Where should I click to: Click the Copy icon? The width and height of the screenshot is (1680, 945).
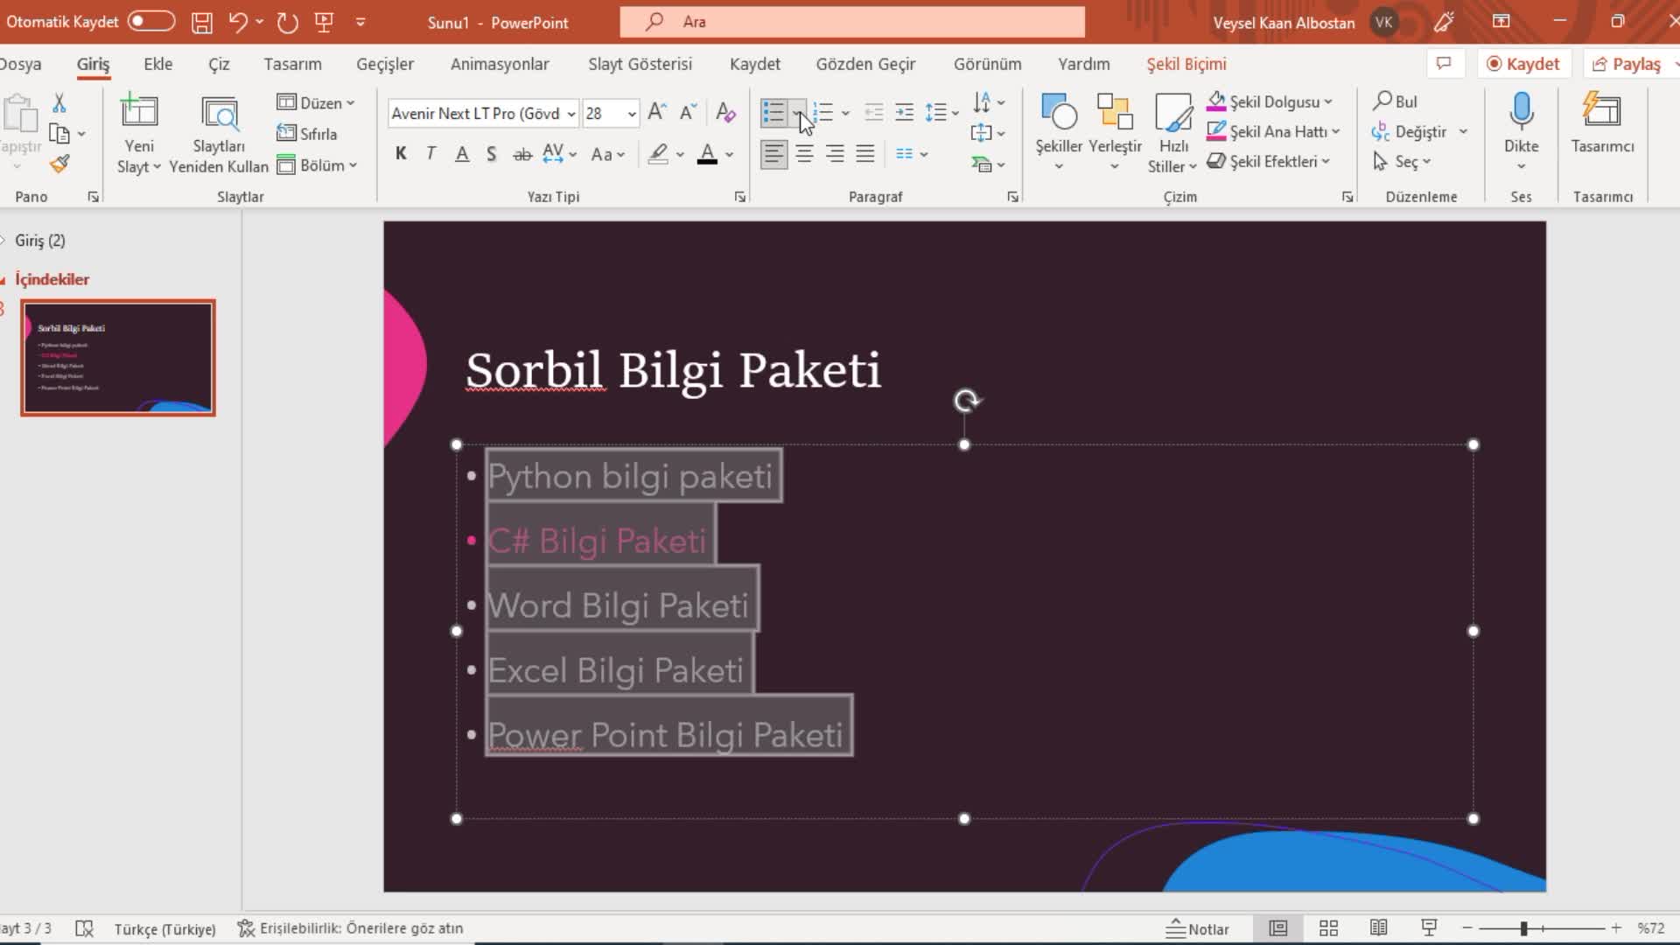click(x=59, y=134)
